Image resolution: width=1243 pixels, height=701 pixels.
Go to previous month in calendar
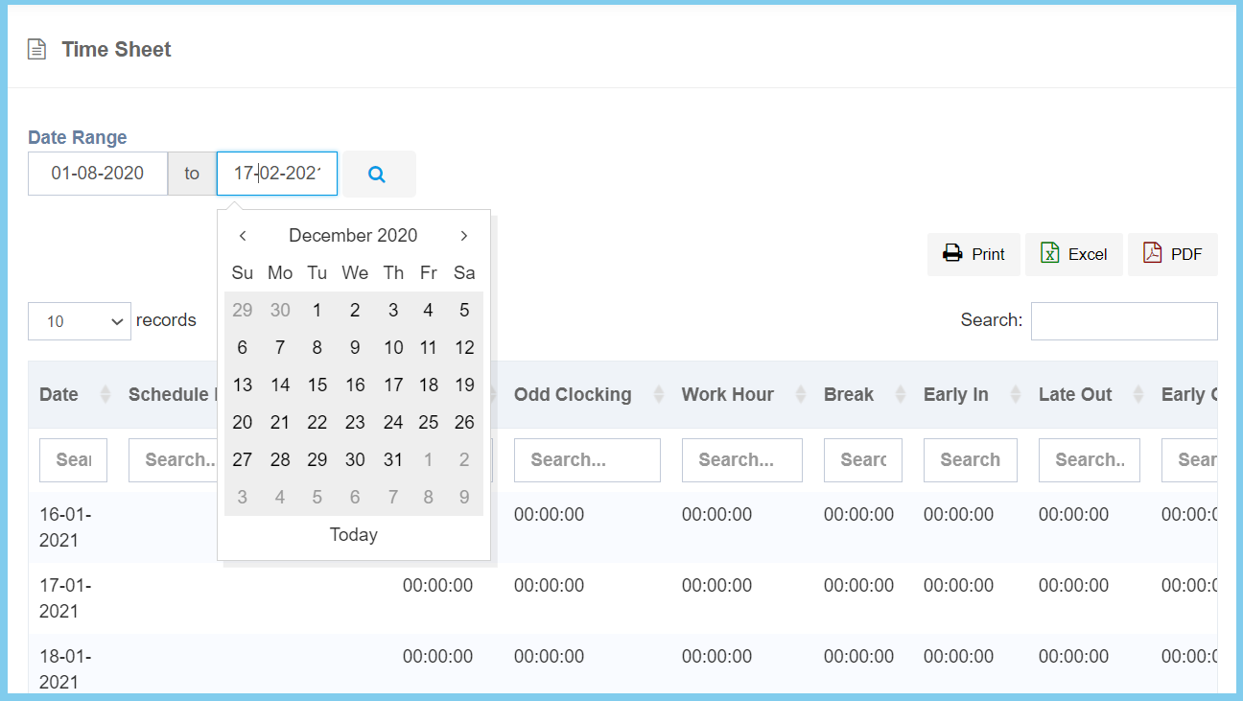(243, 236)
